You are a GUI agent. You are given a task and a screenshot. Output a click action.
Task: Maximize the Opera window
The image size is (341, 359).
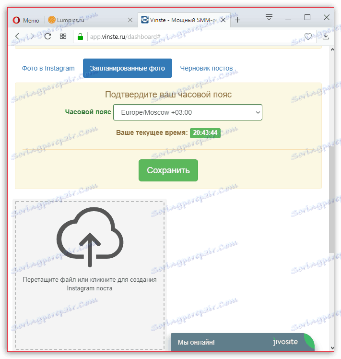(307, 17)
